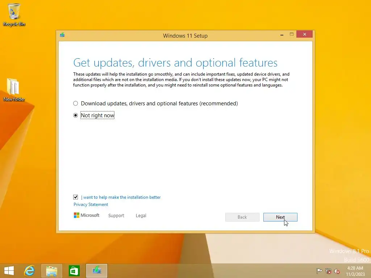The image size is (371, 278).
Task: Minimize the Windows 11 Setup window
Action: click(x=282, y=35)
